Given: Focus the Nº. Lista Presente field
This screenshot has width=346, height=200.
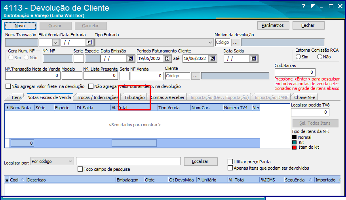Looking at the screenshot, I should click(x=101, y=76).
